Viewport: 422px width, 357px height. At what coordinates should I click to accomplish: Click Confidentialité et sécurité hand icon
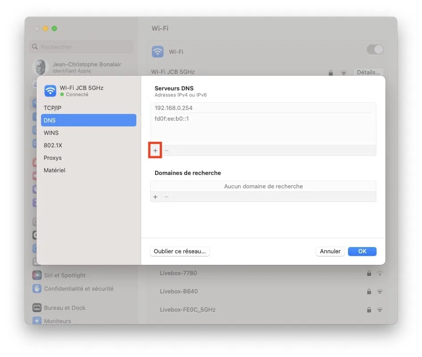37,288
